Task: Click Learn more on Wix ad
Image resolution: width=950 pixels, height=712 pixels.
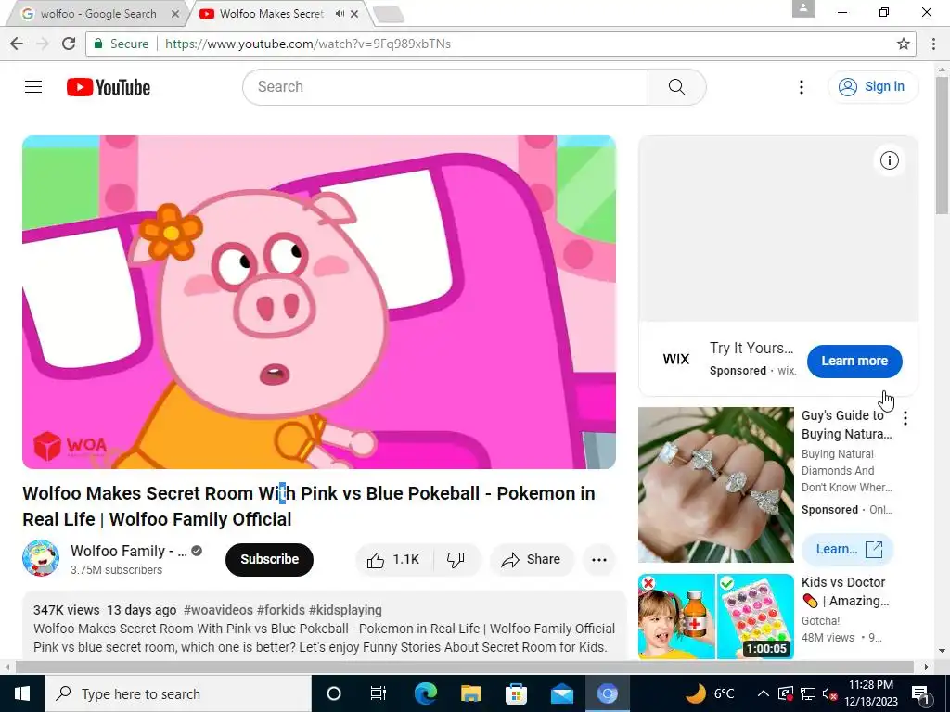Action: coord(854,361)
